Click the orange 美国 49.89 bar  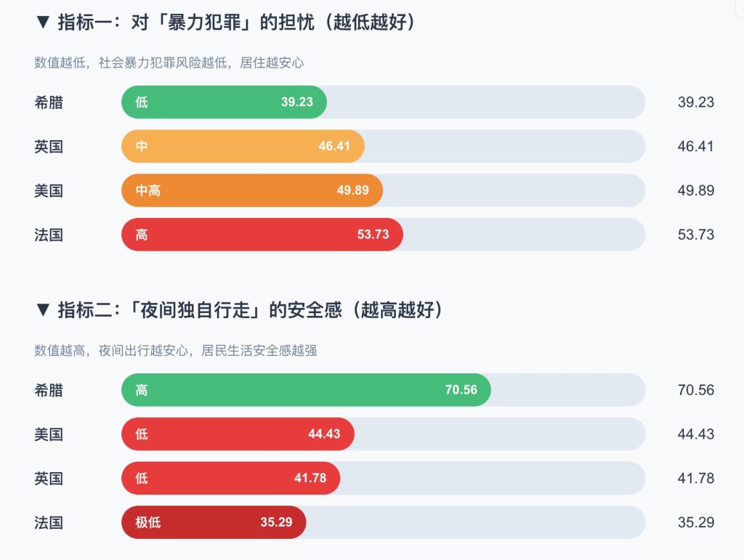pos(251,190)
